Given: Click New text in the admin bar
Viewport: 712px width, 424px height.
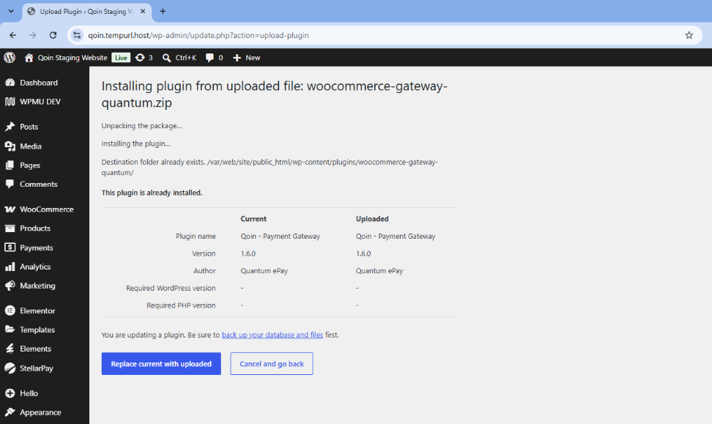Looking at the screenshot, I should [x=253, y=58].
